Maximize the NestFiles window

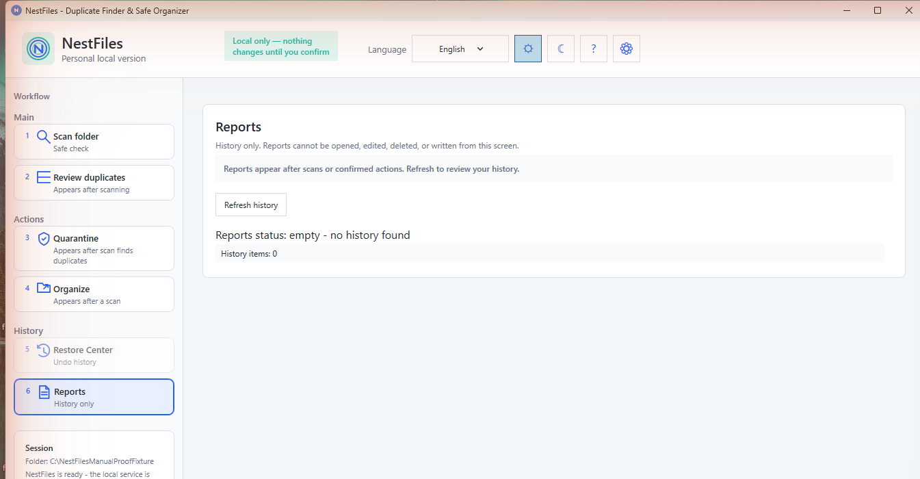tap(878, 10)
